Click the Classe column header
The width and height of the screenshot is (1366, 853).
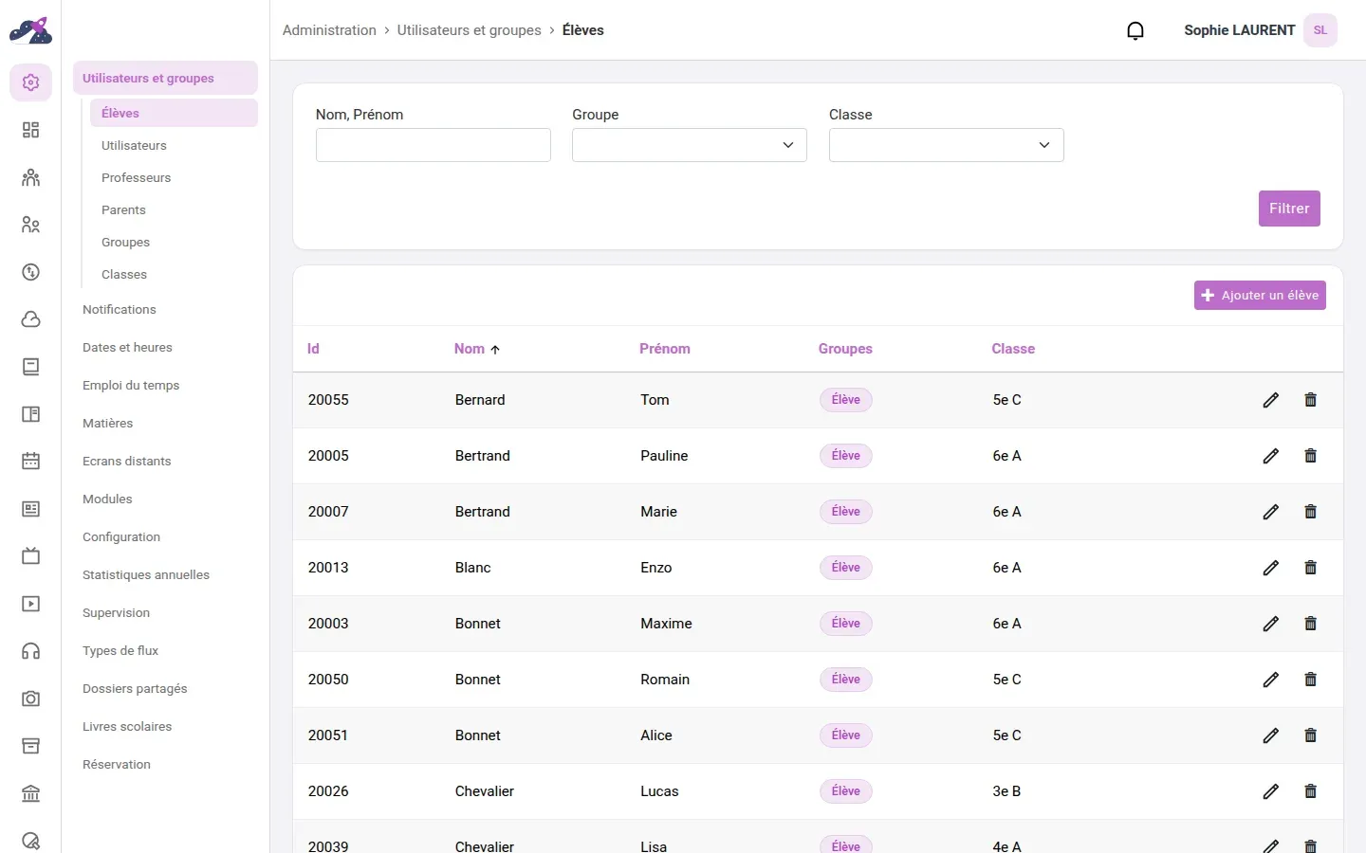(x=1013, y=349)
